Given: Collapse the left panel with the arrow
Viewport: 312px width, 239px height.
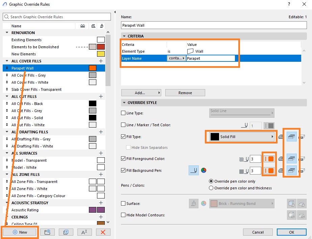Looking at the screenshot, I should point(115,12).
